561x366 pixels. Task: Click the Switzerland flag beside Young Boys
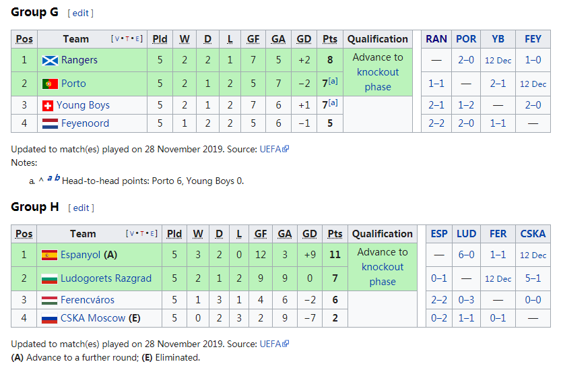pyautogui.click(x=48, y=106)
